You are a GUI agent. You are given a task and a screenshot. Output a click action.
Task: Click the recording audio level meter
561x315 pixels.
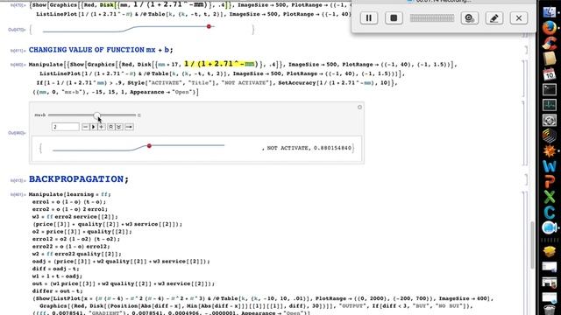(432, 17)
